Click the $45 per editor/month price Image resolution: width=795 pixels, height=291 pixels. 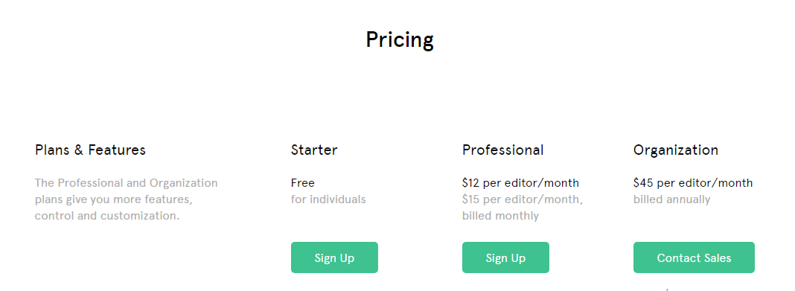point(692,183)
